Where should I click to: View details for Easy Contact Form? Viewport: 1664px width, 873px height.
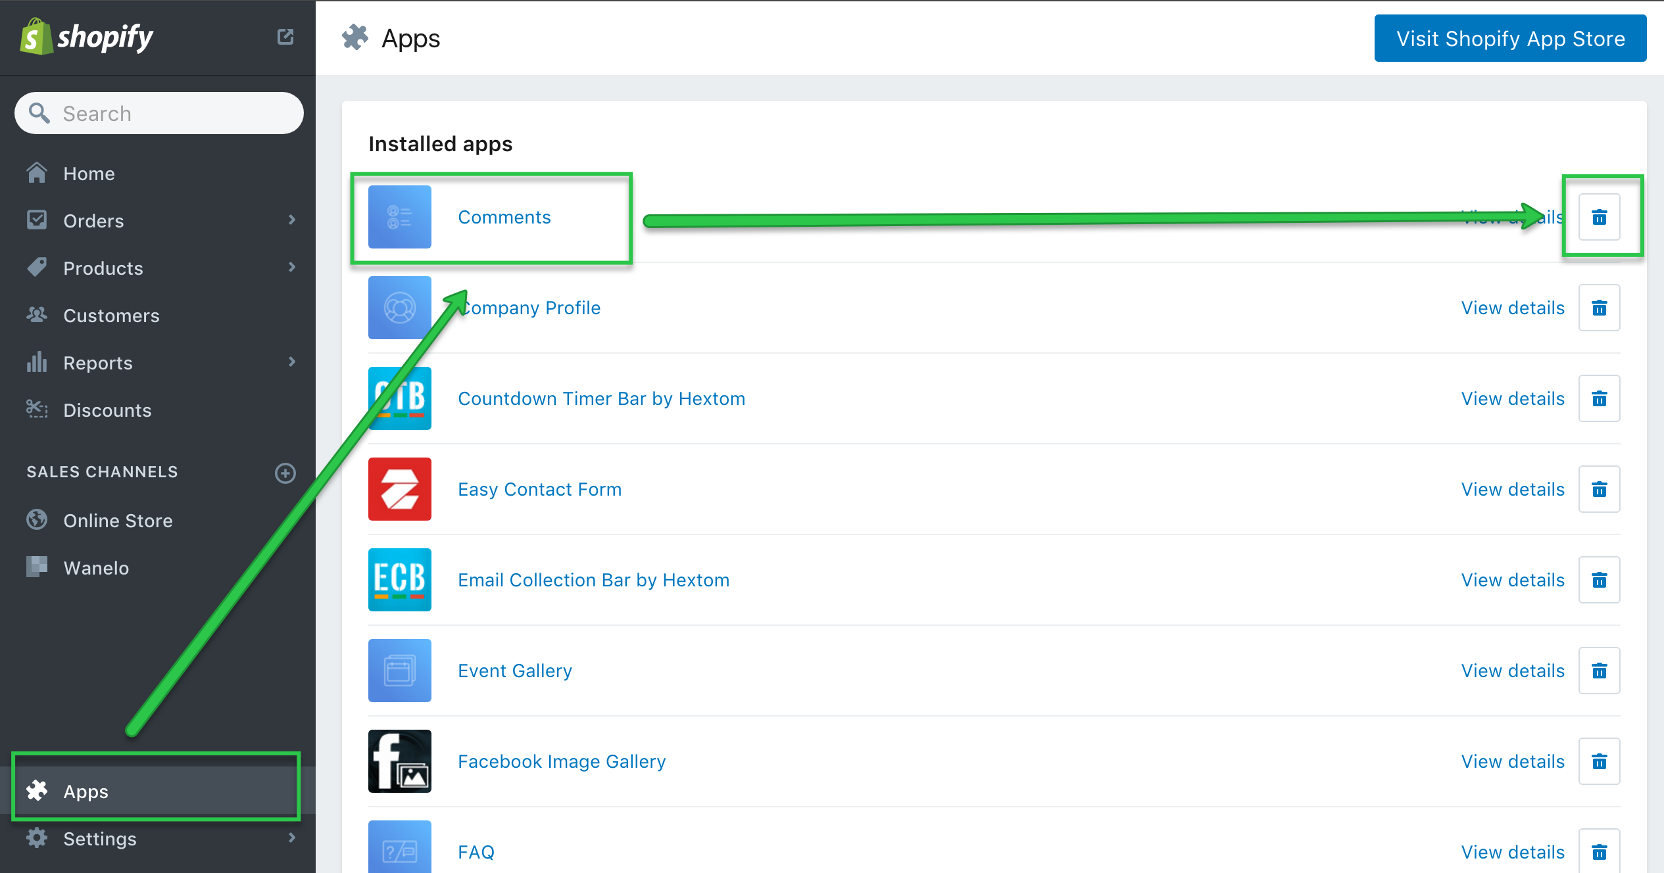1513,489
